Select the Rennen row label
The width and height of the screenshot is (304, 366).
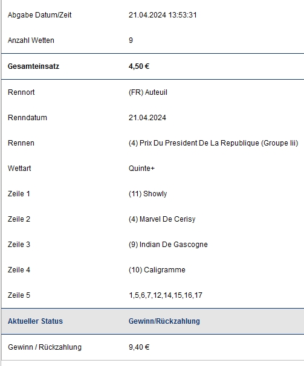21,143
